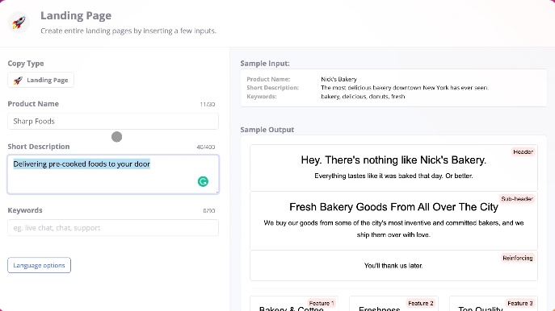Click the Feature 1 tag

[321, 303]
